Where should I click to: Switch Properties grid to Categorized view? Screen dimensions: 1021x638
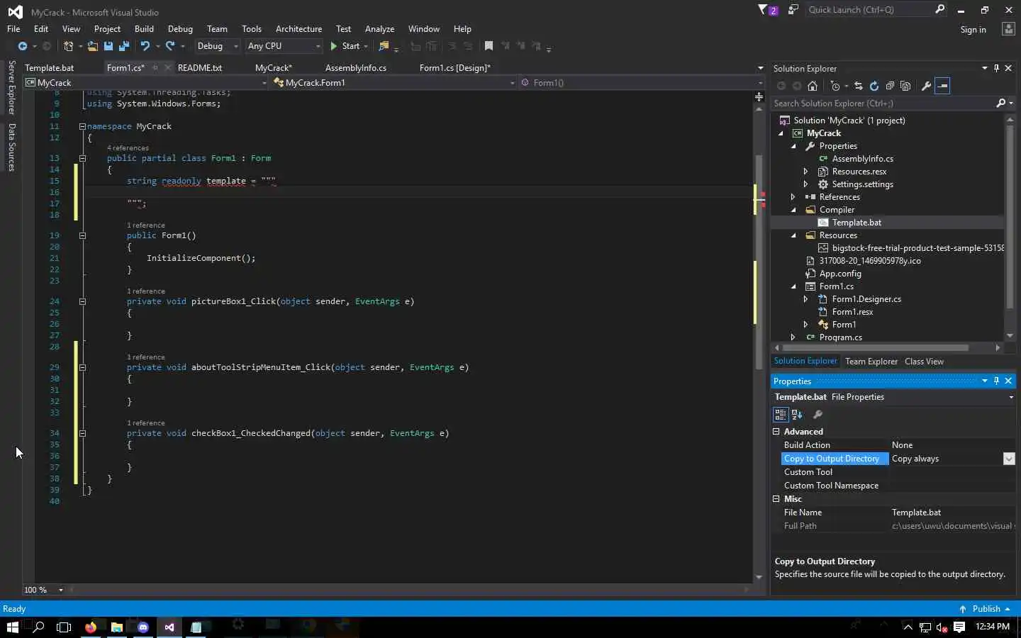pos(781,415)
